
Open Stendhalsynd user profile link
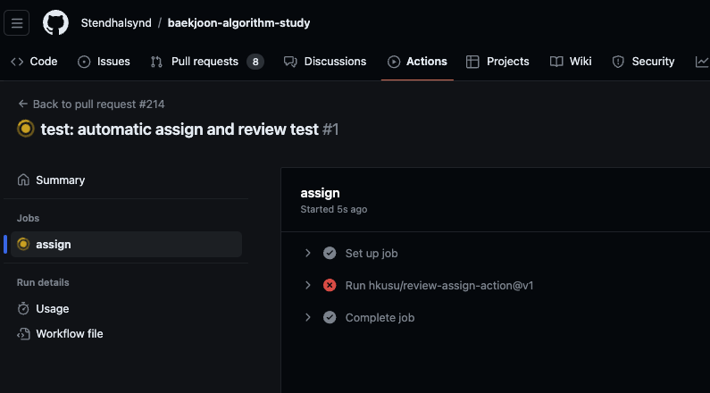[x=116, y=23]
